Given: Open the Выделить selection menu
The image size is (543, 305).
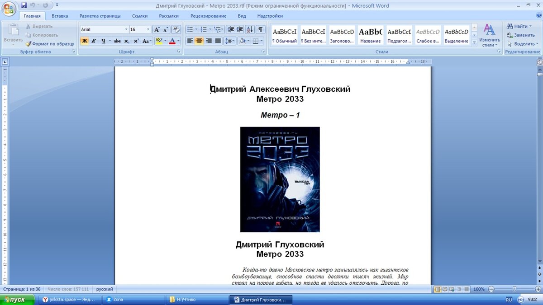Looking at the screenshot, I should coord(523,44).
